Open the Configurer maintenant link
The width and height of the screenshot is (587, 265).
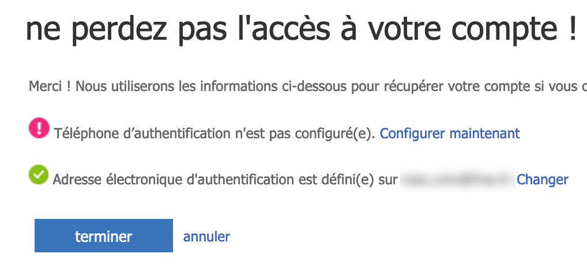pos(450,134)
